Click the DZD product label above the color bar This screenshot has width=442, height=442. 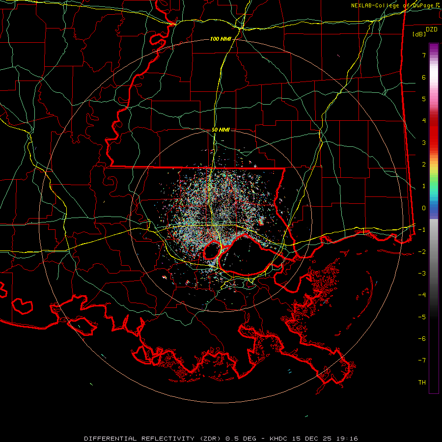click(432, 29)
